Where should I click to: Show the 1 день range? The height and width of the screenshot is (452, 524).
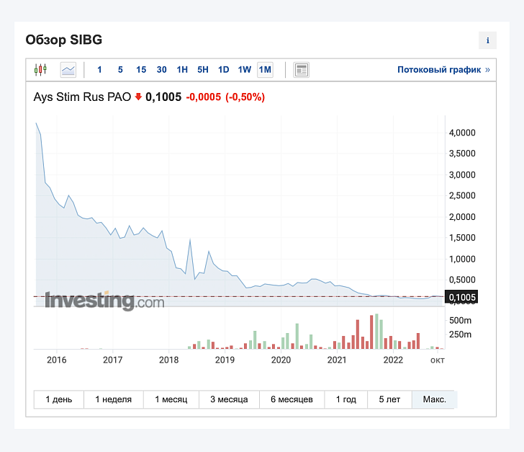59,399
